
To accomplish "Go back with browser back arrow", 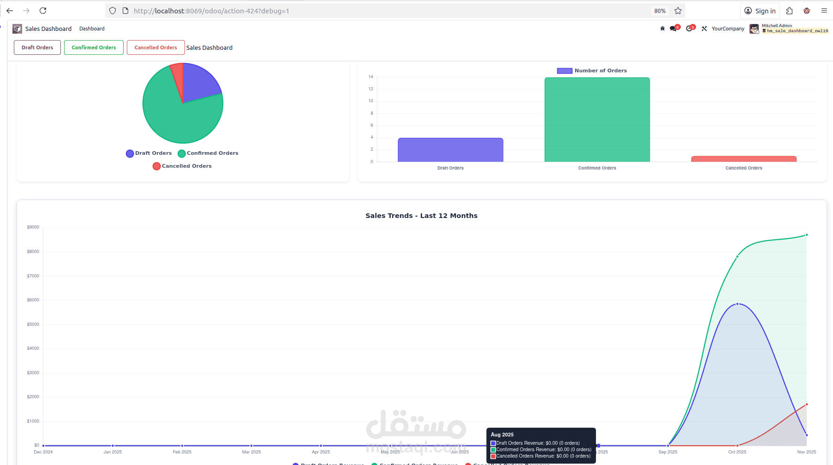I will (x=10, y=11).
